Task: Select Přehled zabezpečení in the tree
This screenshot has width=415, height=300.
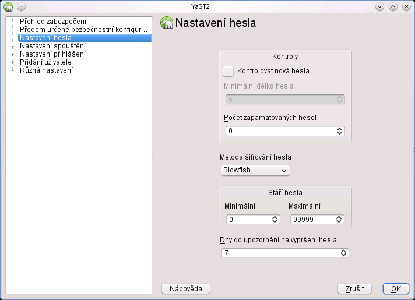Action: pos(53,21)
